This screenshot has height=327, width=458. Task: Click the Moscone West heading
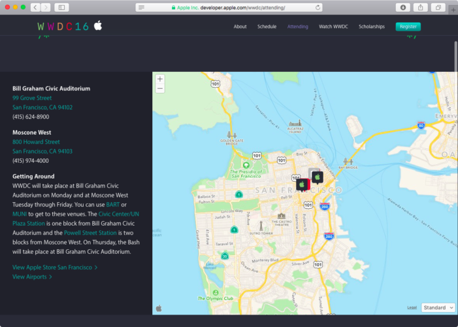(x=32, y=133)
